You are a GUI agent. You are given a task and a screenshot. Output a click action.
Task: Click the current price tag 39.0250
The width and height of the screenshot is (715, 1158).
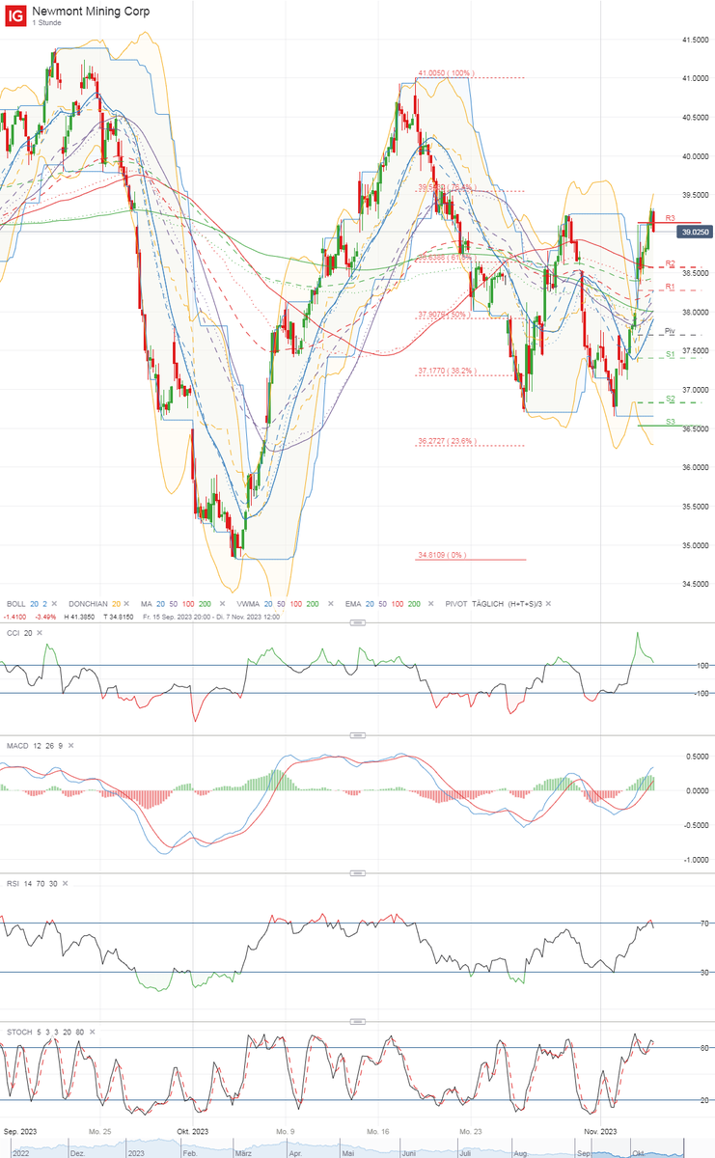click(695, 233)
